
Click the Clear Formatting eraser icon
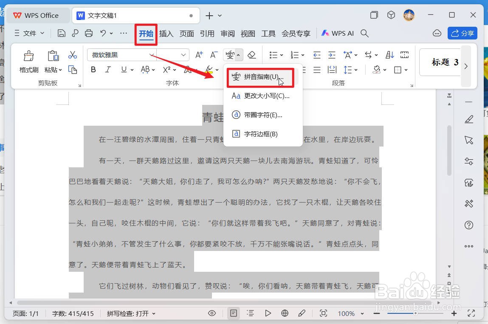click(x=252, y=55)
